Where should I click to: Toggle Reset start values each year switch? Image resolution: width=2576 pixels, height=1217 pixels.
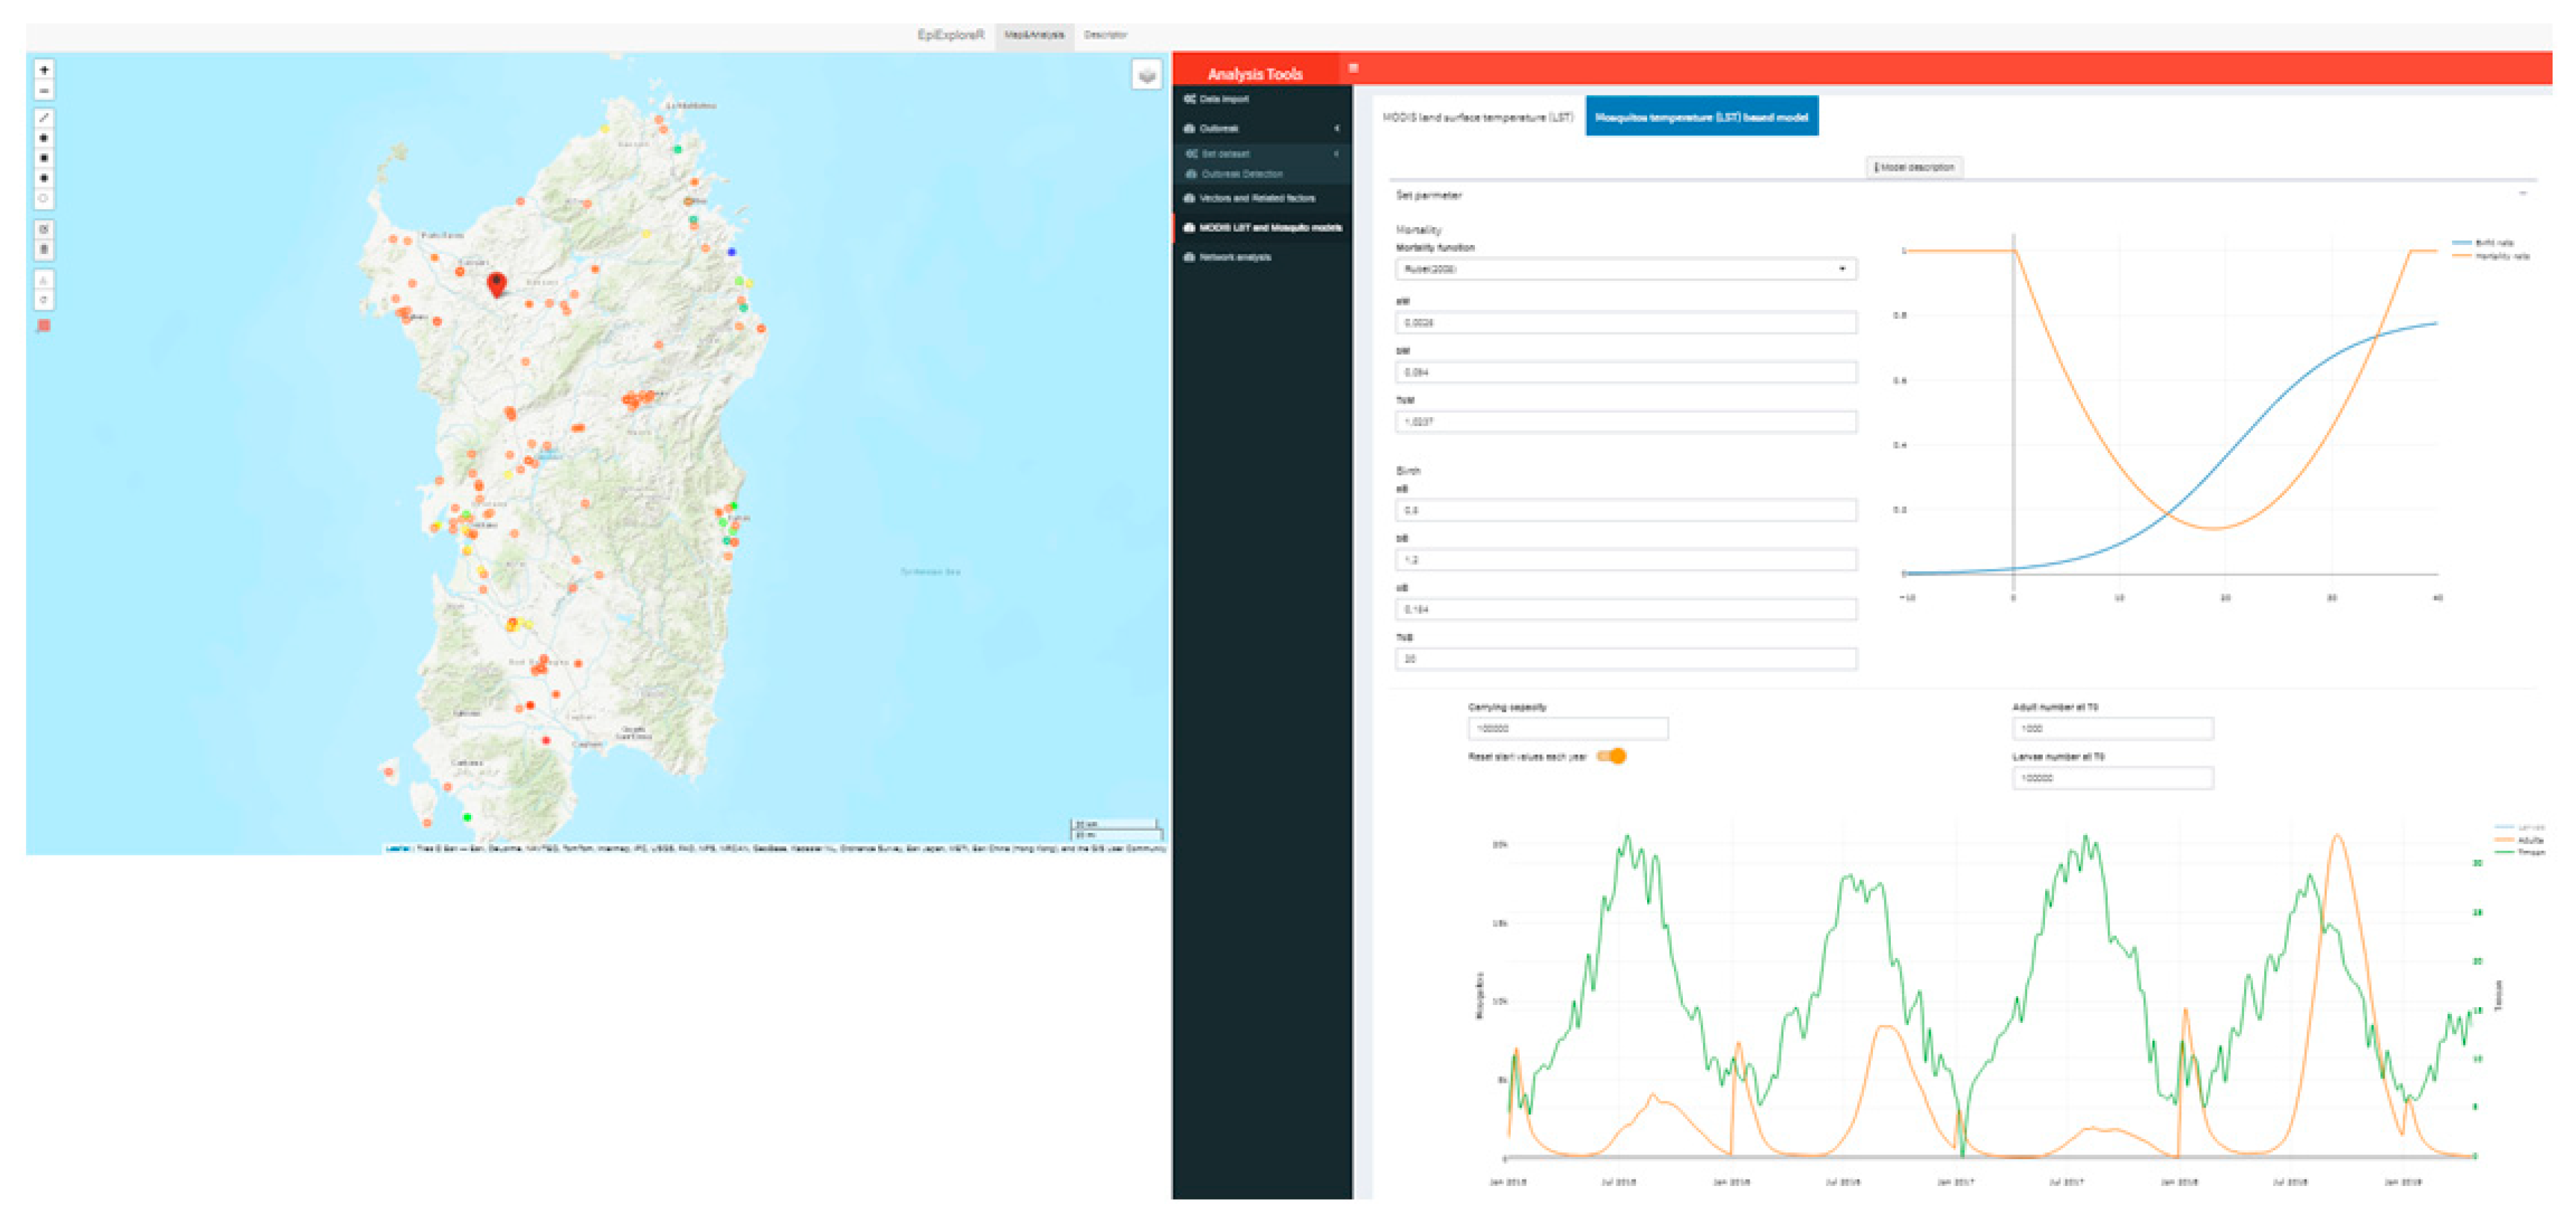[1611, 756]
